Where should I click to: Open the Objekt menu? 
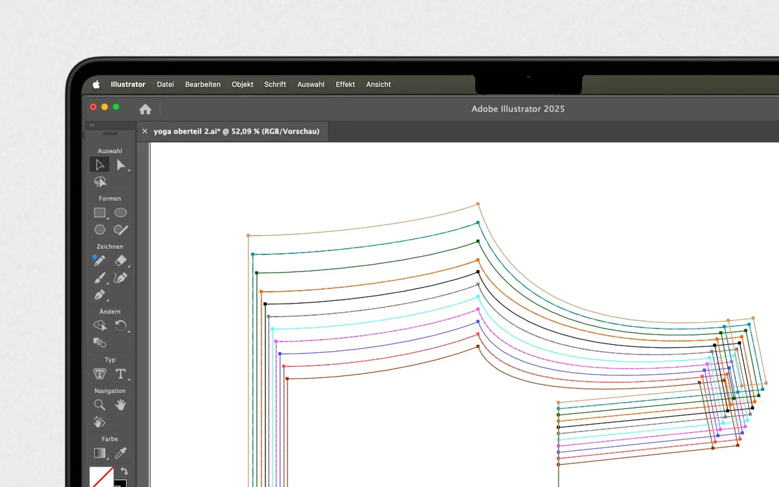pos(242,84)
